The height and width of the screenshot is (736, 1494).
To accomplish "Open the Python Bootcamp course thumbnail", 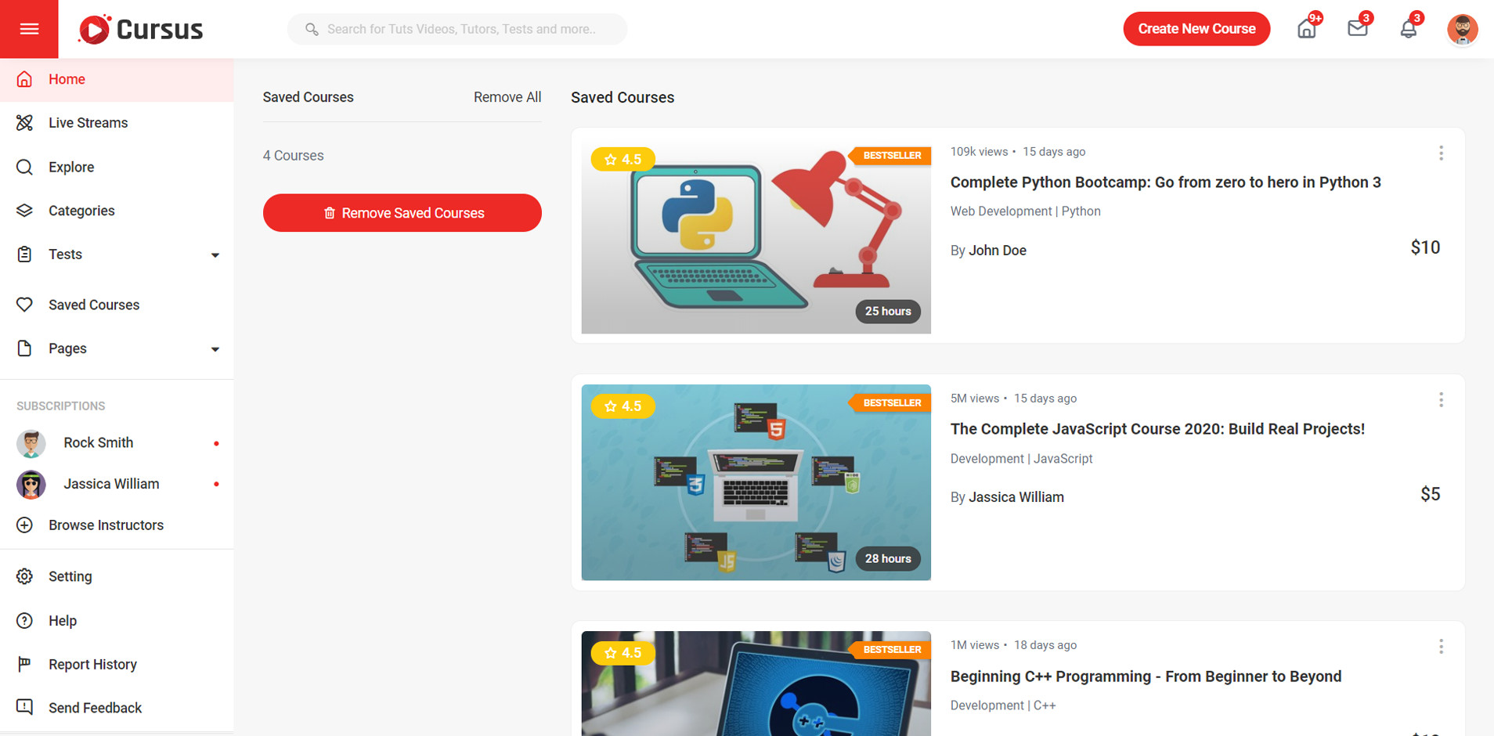I will click(756, 236).
